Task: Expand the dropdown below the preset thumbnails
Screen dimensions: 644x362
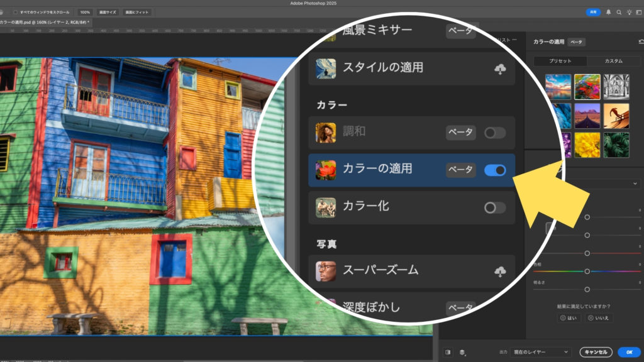Action: (x=635, y=184)
